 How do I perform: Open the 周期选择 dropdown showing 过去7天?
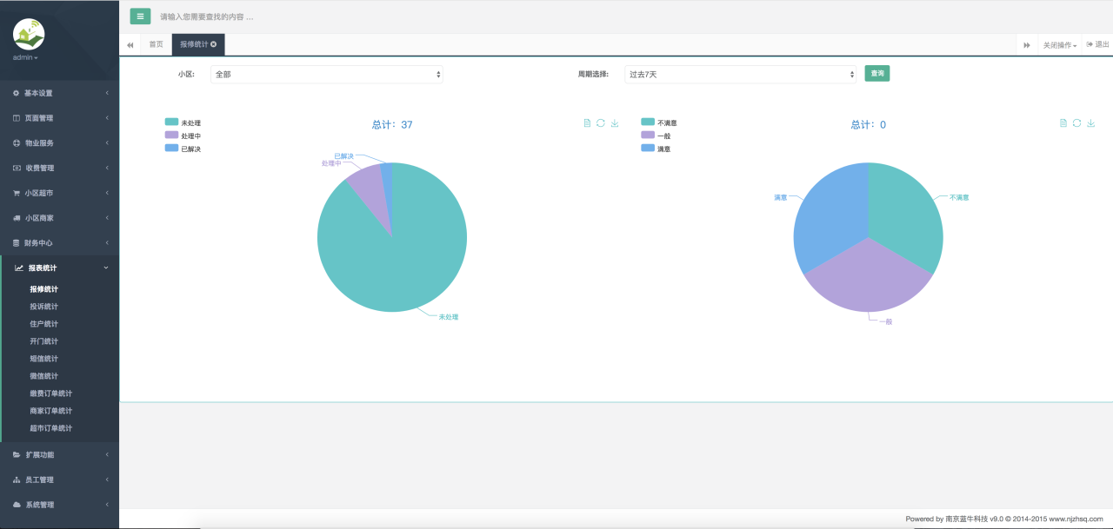(741, 75)
